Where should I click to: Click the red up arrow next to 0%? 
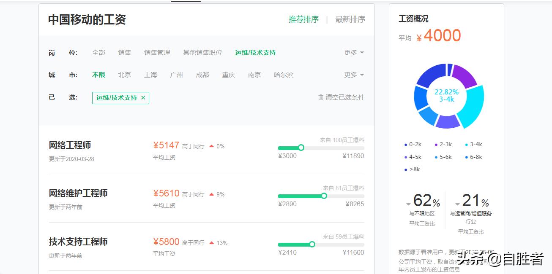click(x=211, y=146)
